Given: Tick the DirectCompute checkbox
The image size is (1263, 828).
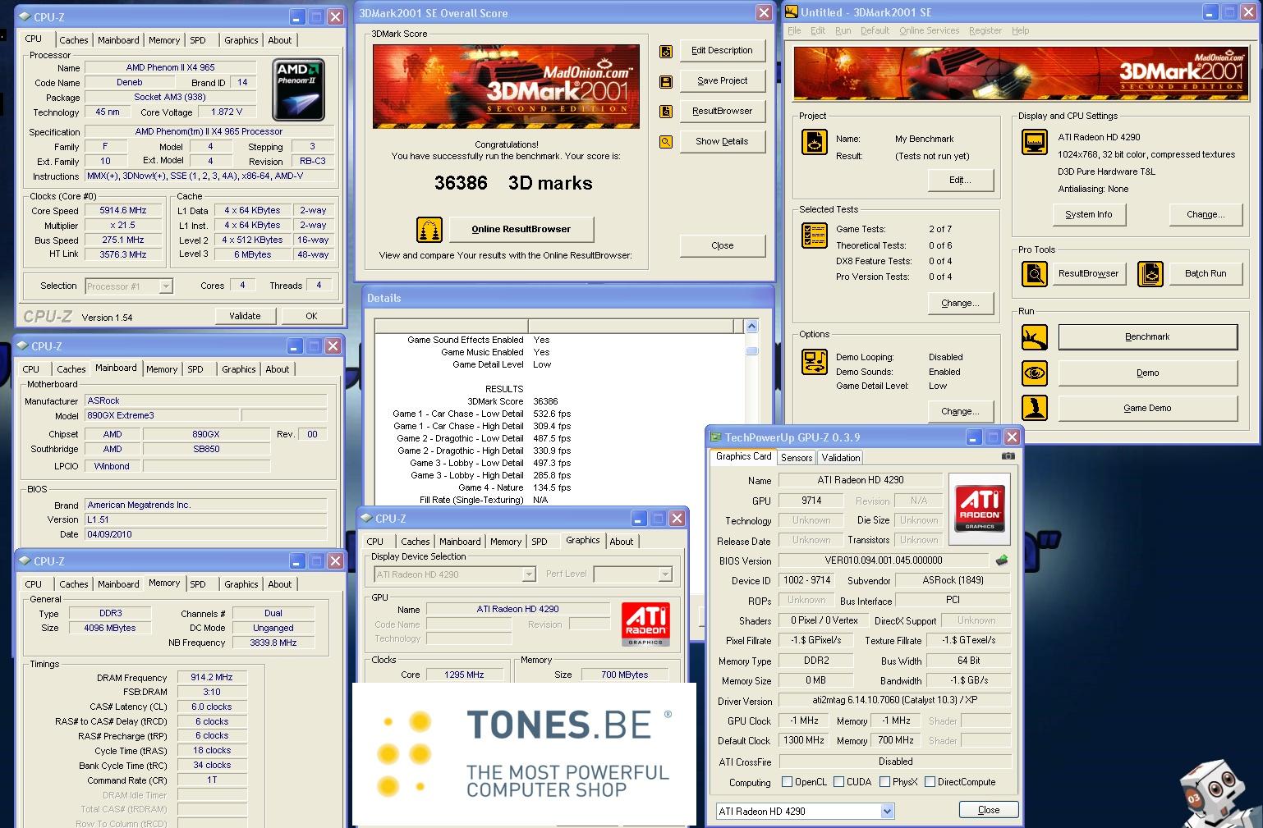Looking at the screenshot, I should pos(930,782).
